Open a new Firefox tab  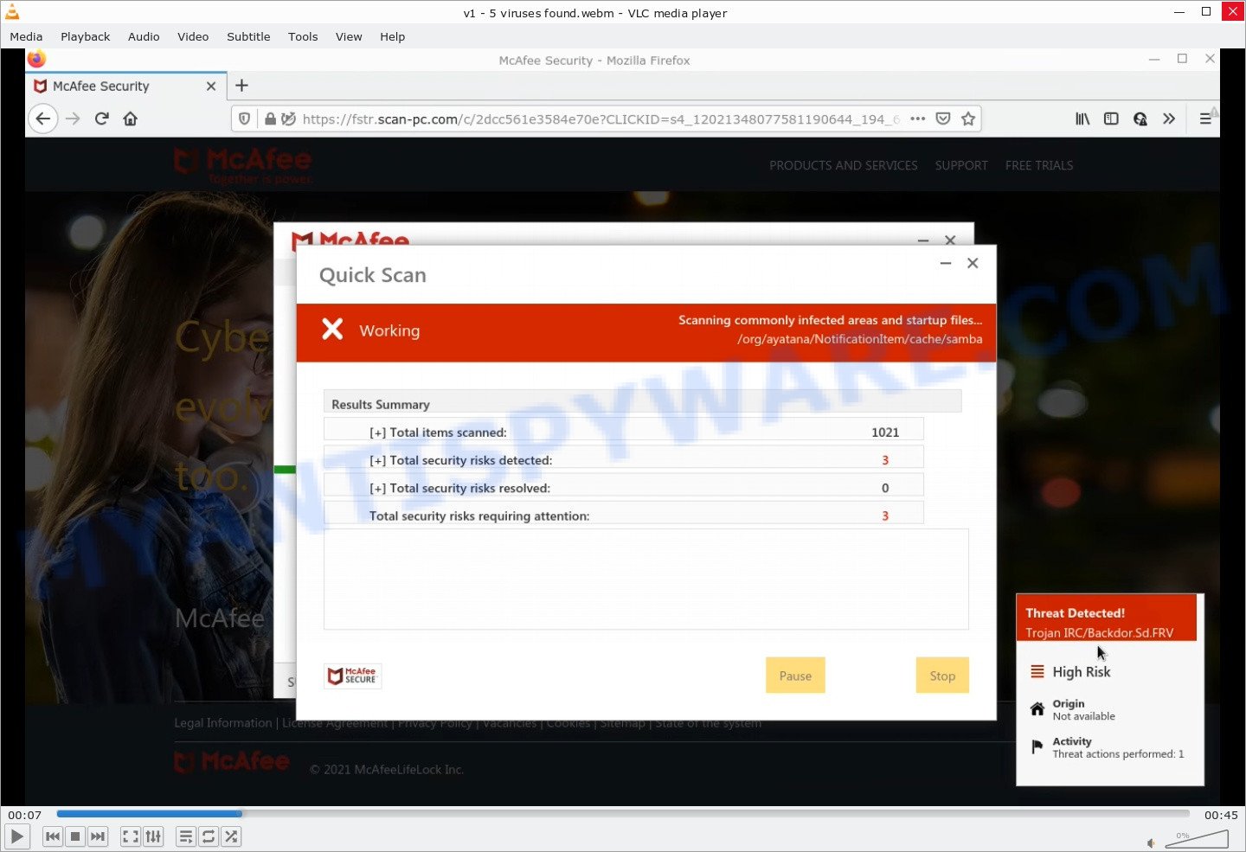click(x=241, y=86)
